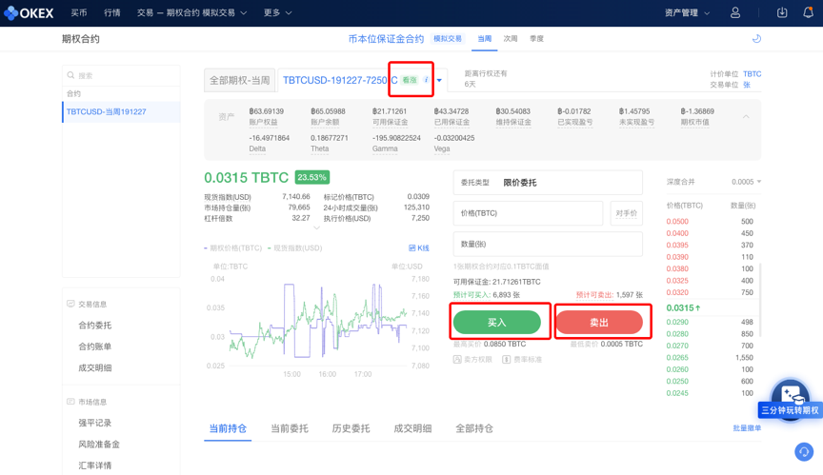Open the download app icon
Image resolution: width=823 pixels, height=475 pixels.
(x=782, y=12)
